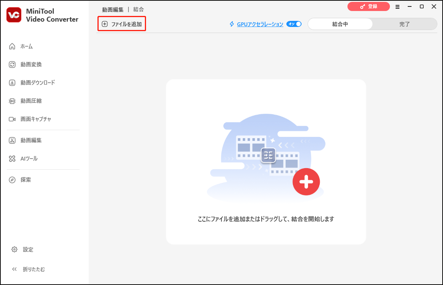Click the plus icon in ファイルを追加
The width and height of the screenshot is (443, 285).
click(105, 24)
